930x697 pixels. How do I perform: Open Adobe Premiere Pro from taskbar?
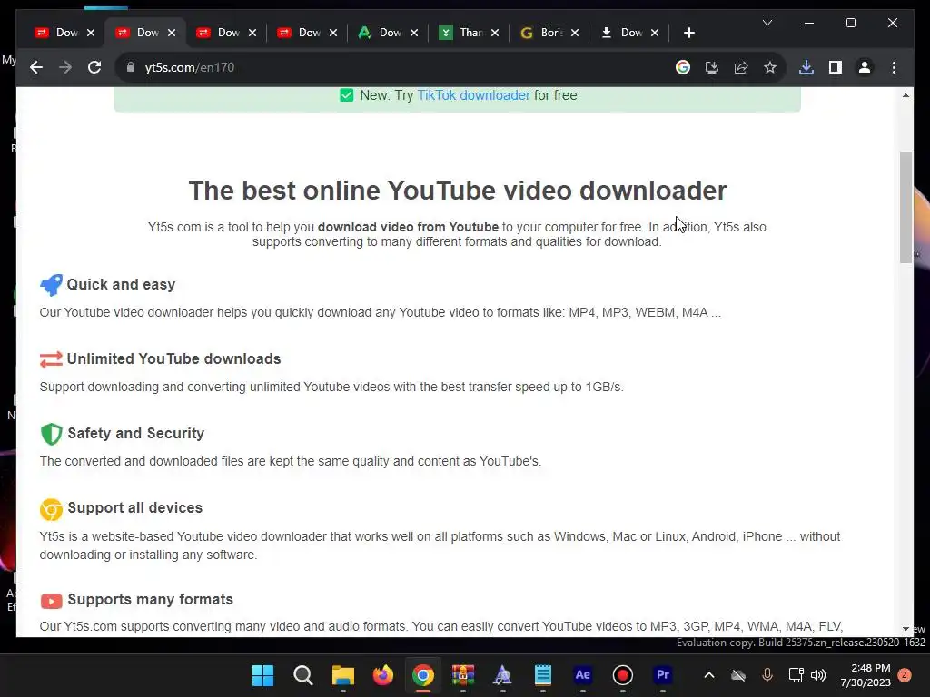click(x=662, y=675)
